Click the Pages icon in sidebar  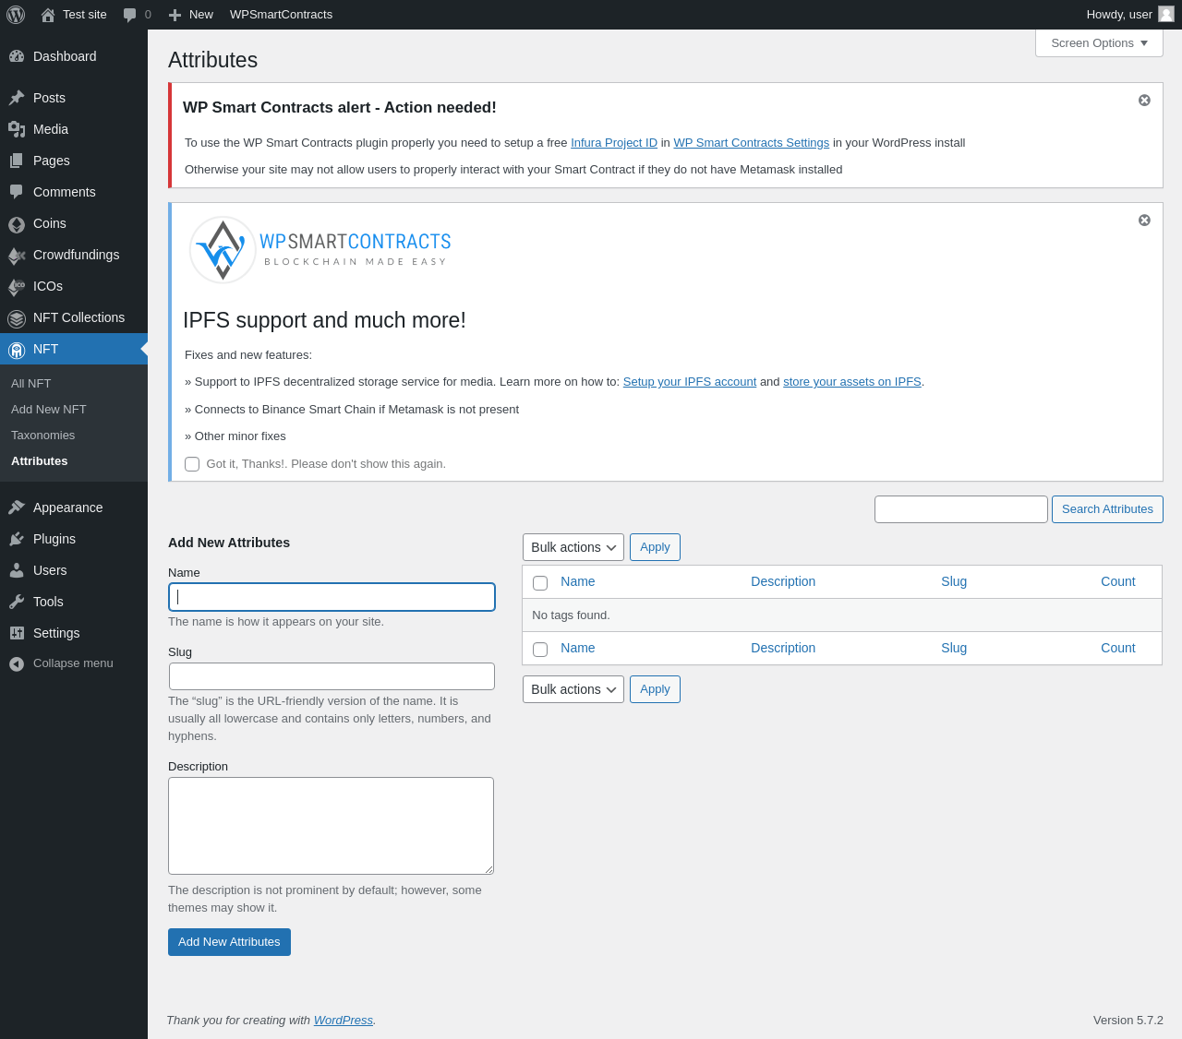17,161
